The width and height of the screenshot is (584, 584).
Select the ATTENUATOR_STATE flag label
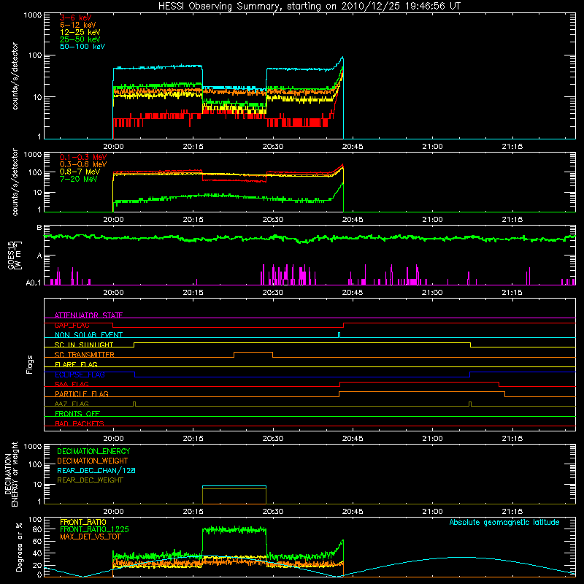point(88,315)
